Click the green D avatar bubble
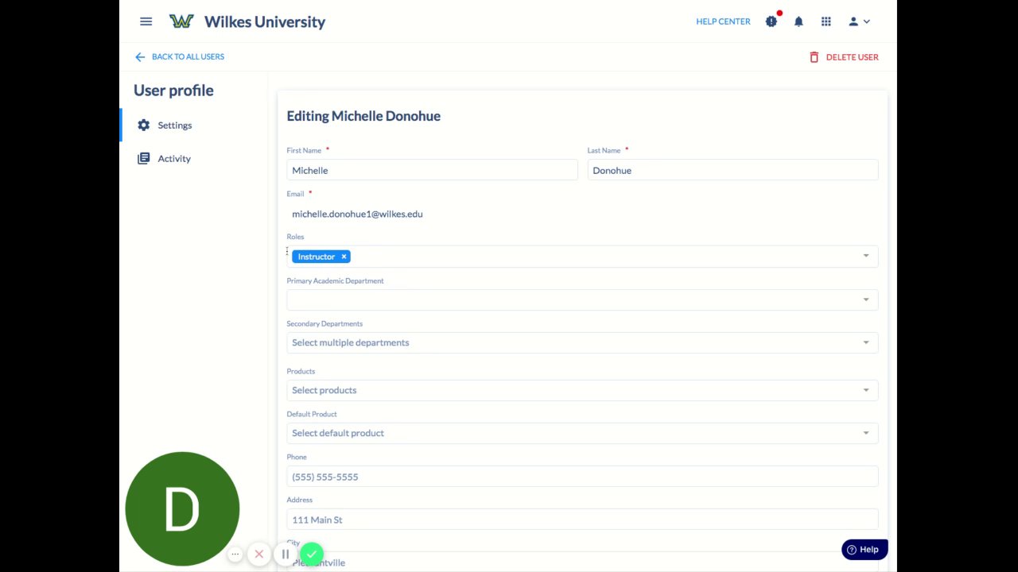 (182, 508)
